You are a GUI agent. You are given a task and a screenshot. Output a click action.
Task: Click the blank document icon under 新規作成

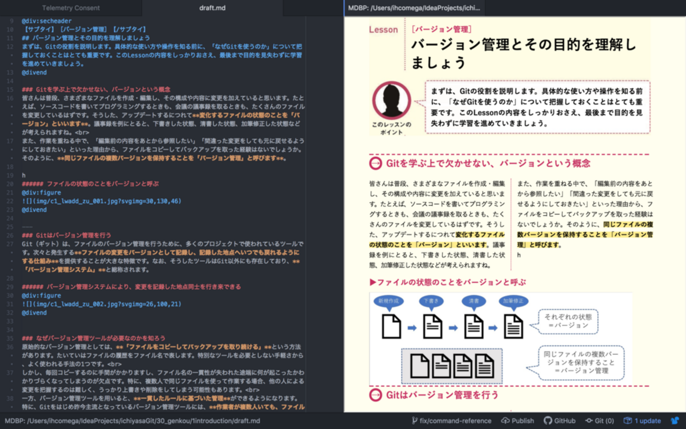point(392,326)
